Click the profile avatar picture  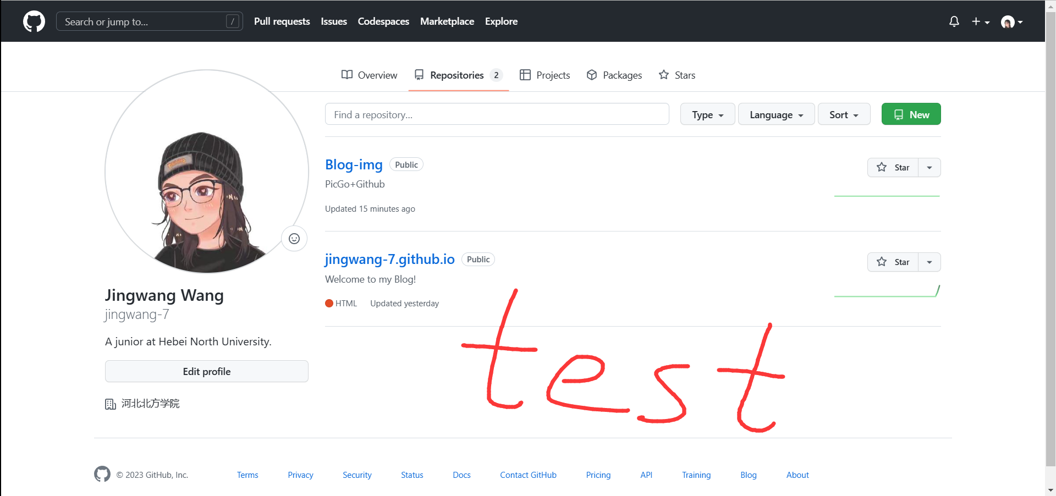(x=207, y=171)
